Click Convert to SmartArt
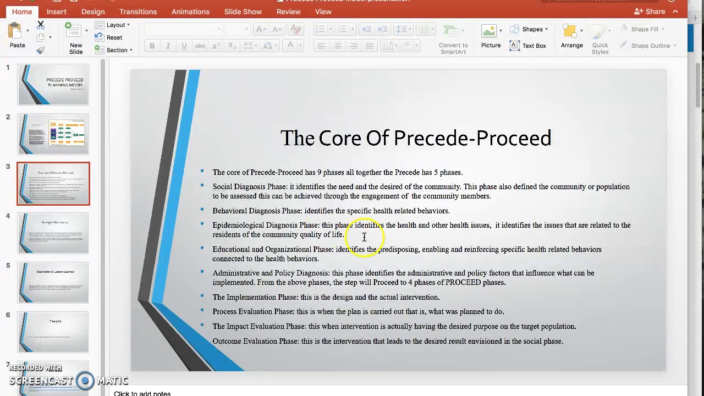Image resolution: width=704 pixels, height=396 pixels. tap(453, 40)
